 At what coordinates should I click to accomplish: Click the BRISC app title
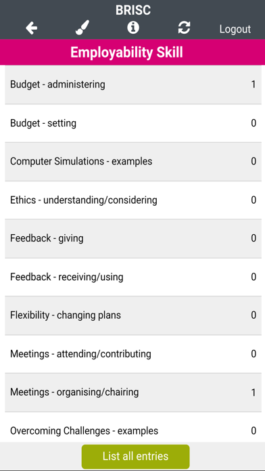click(133, 10)
